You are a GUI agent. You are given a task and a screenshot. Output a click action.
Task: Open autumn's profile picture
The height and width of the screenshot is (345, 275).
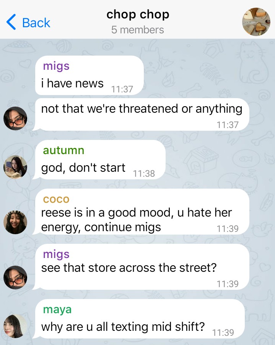coord(15,167)
